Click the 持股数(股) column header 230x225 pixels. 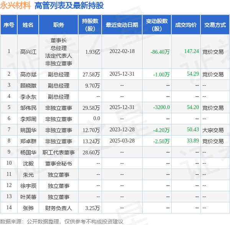point(90,25)
